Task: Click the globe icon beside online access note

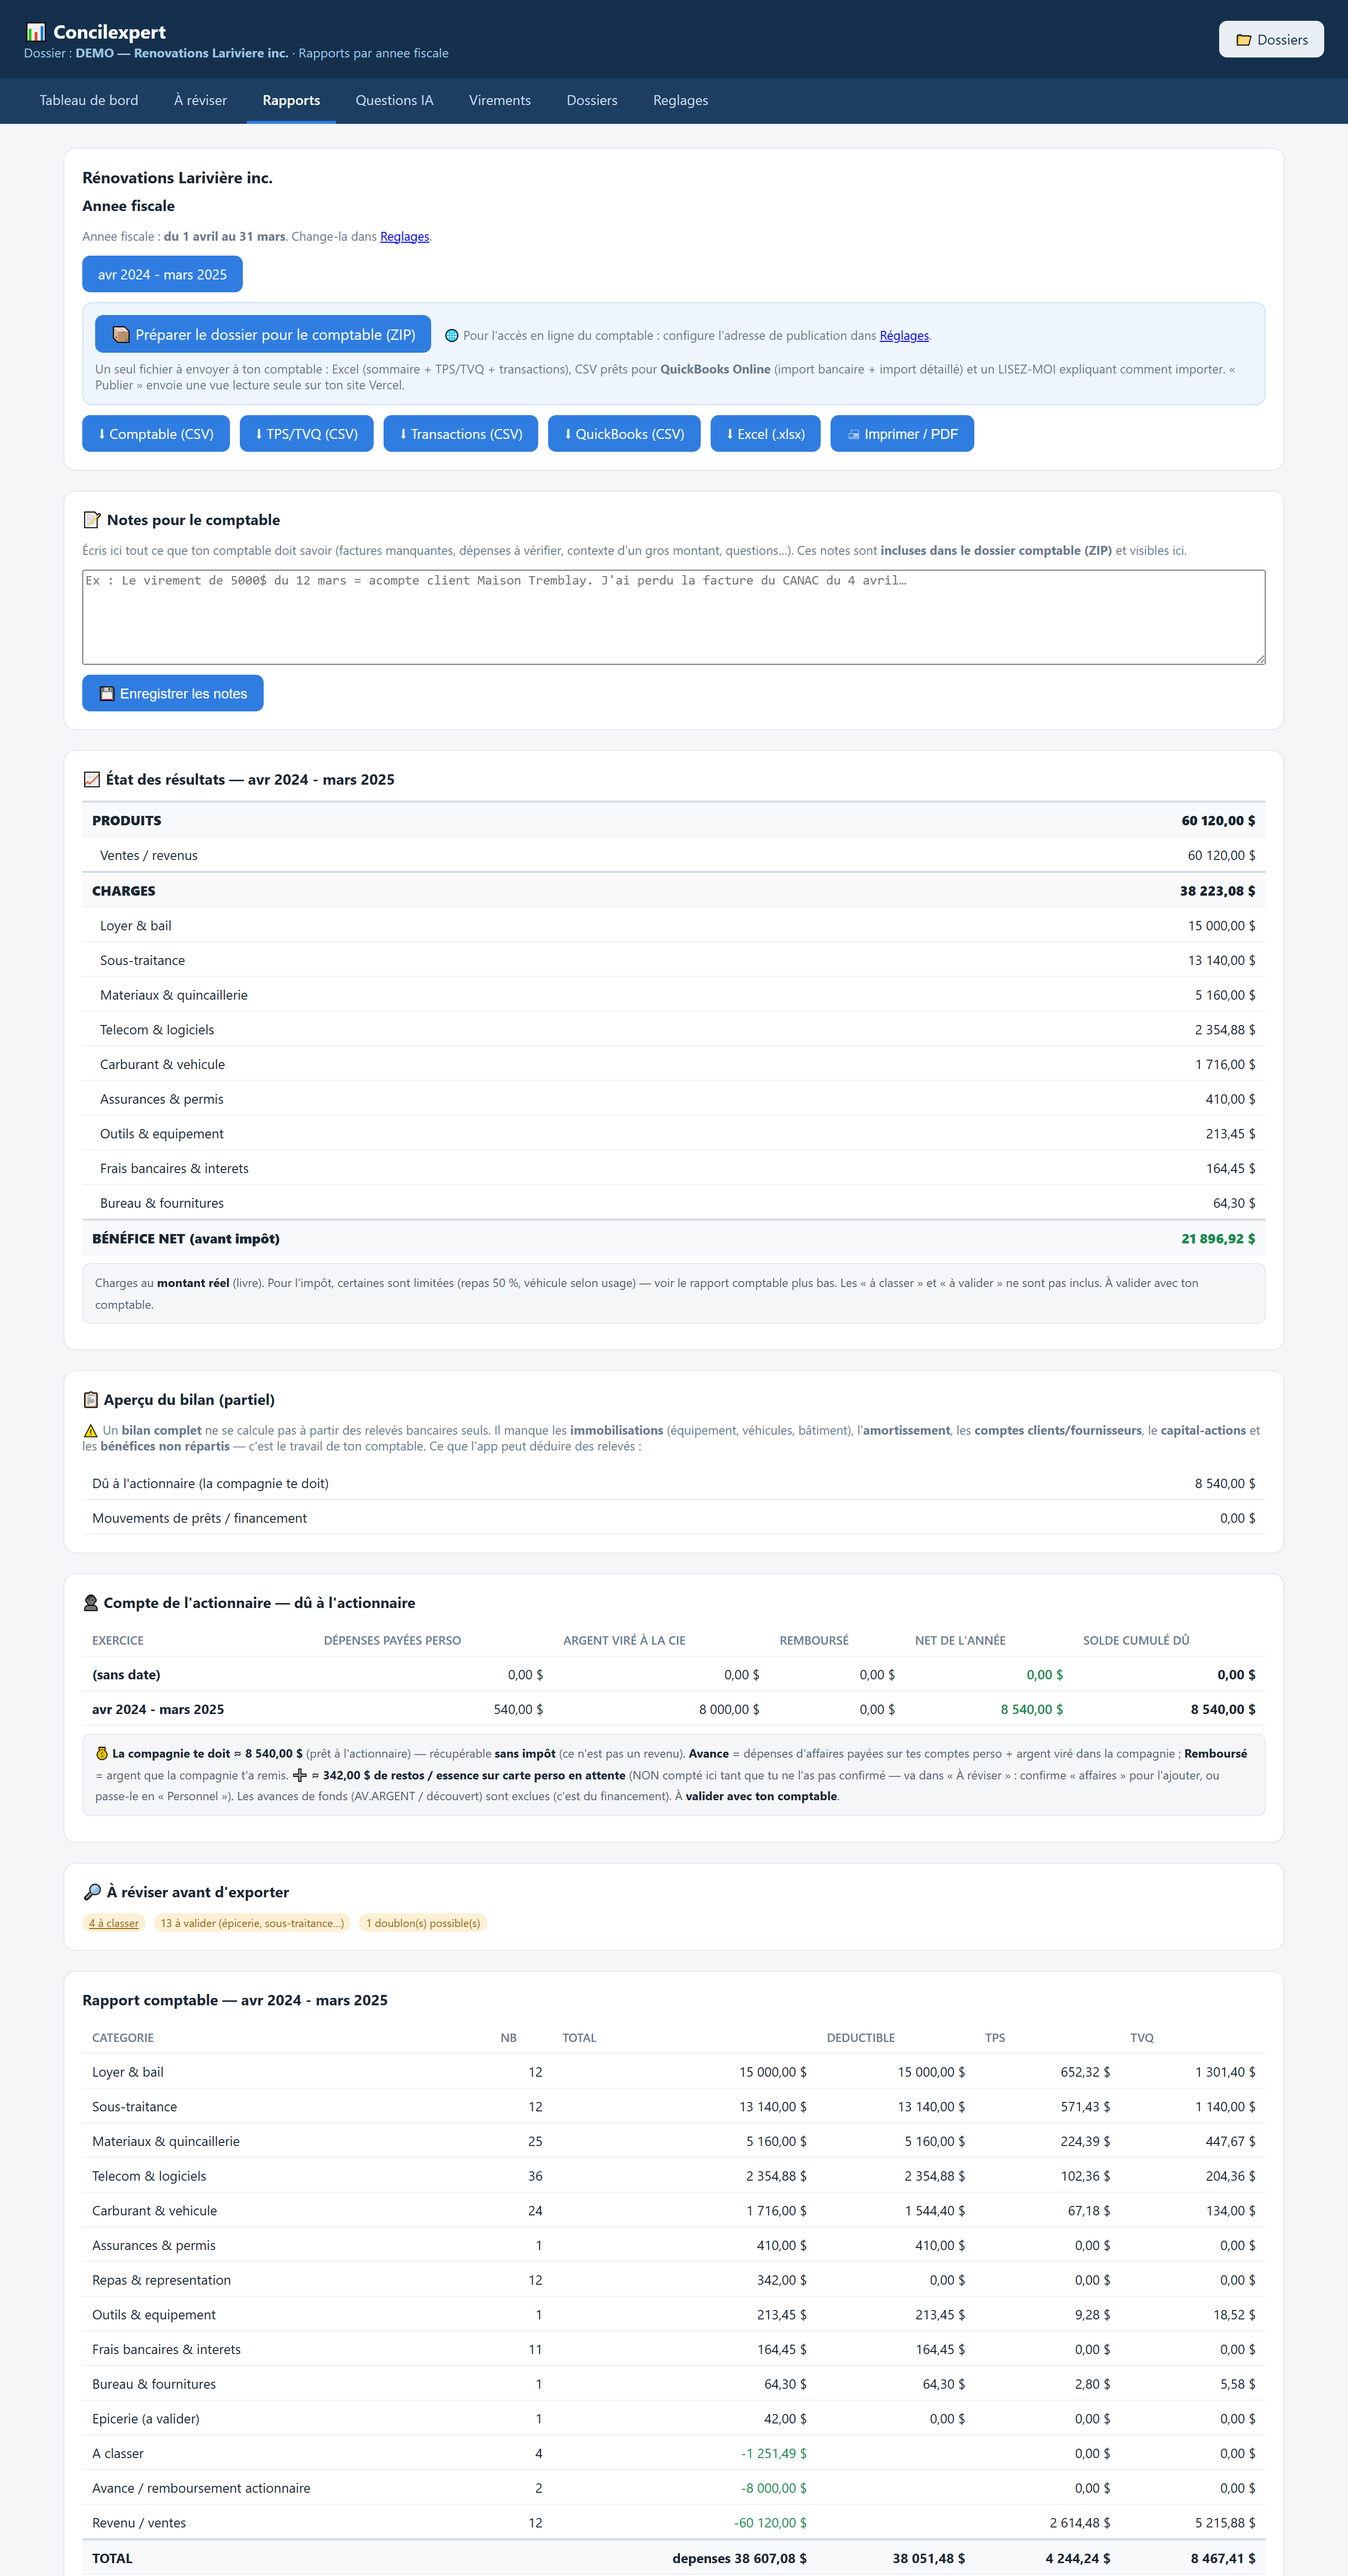Action: point(451,336)
